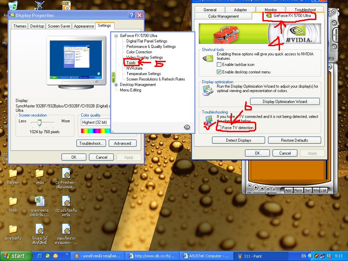
Task: Expand hidden system tray icons arrow
Action: coord(311,256)
